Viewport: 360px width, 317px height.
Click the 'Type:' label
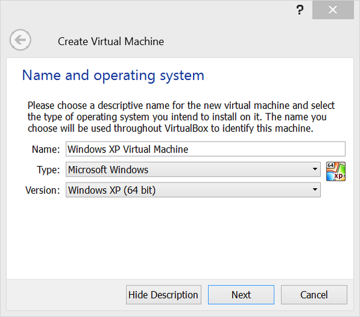pos(48,170)
